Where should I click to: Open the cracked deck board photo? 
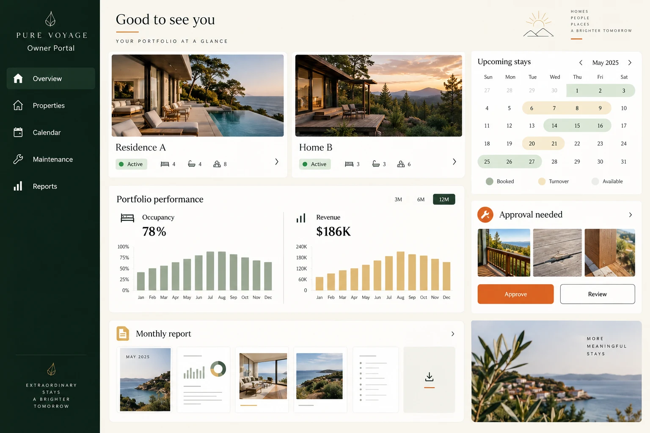point(557,253)
